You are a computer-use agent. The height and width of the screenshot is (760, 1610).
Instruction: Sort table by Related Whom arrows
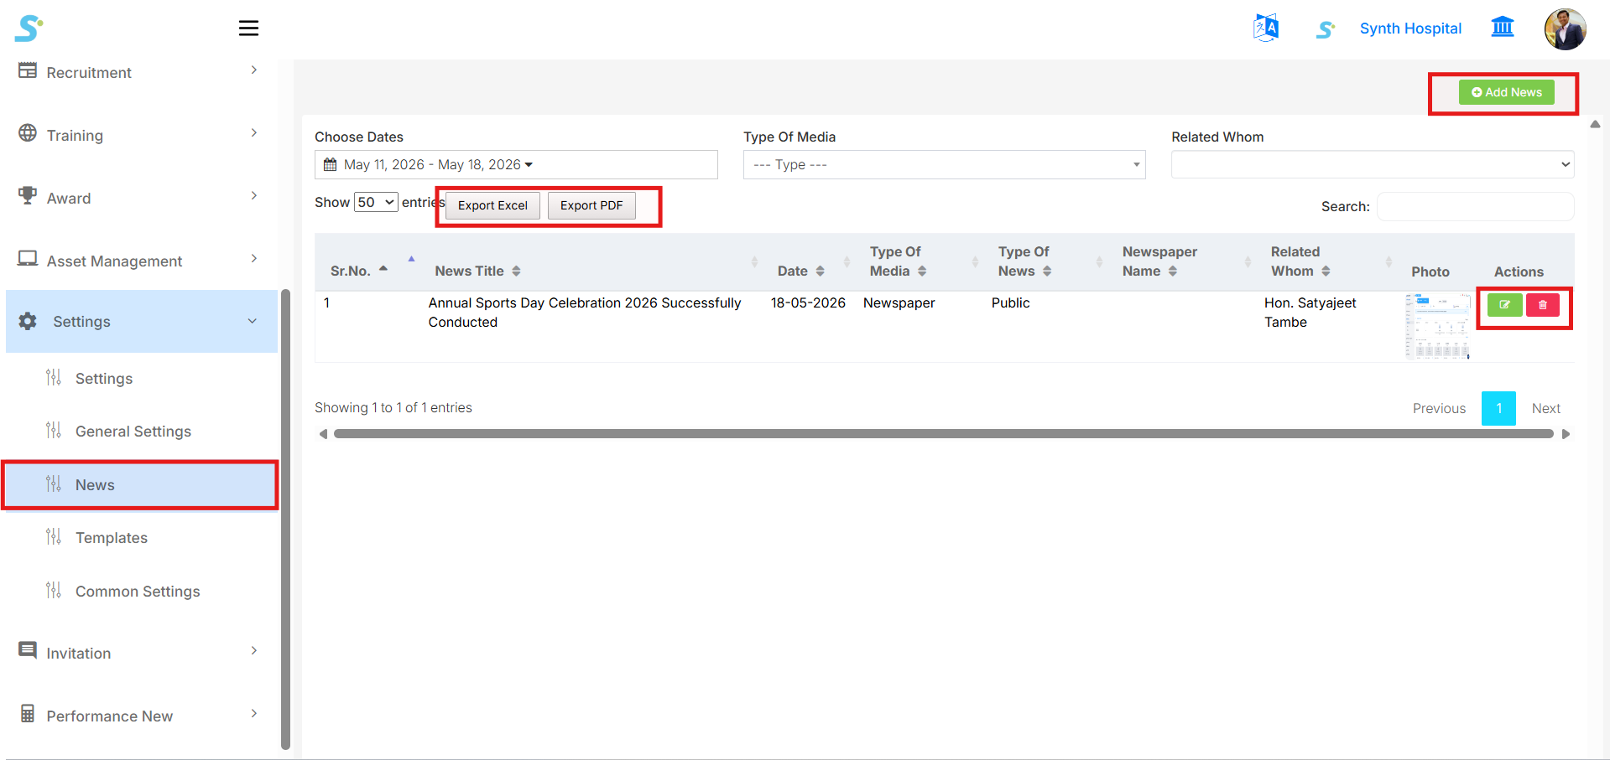1326,271
